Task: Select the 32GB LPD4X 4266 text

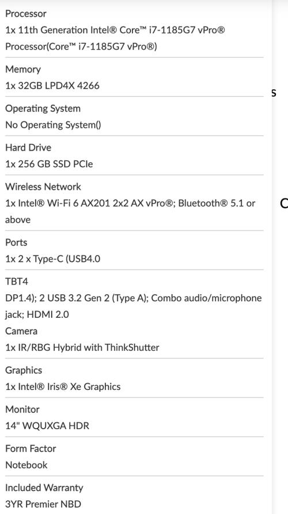Action: (x=52, y=85)
